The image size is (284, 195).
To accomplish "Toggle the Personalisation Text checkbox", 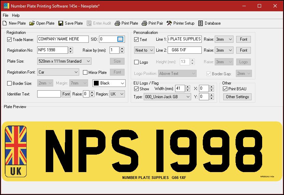I will (x=137, y=39).
